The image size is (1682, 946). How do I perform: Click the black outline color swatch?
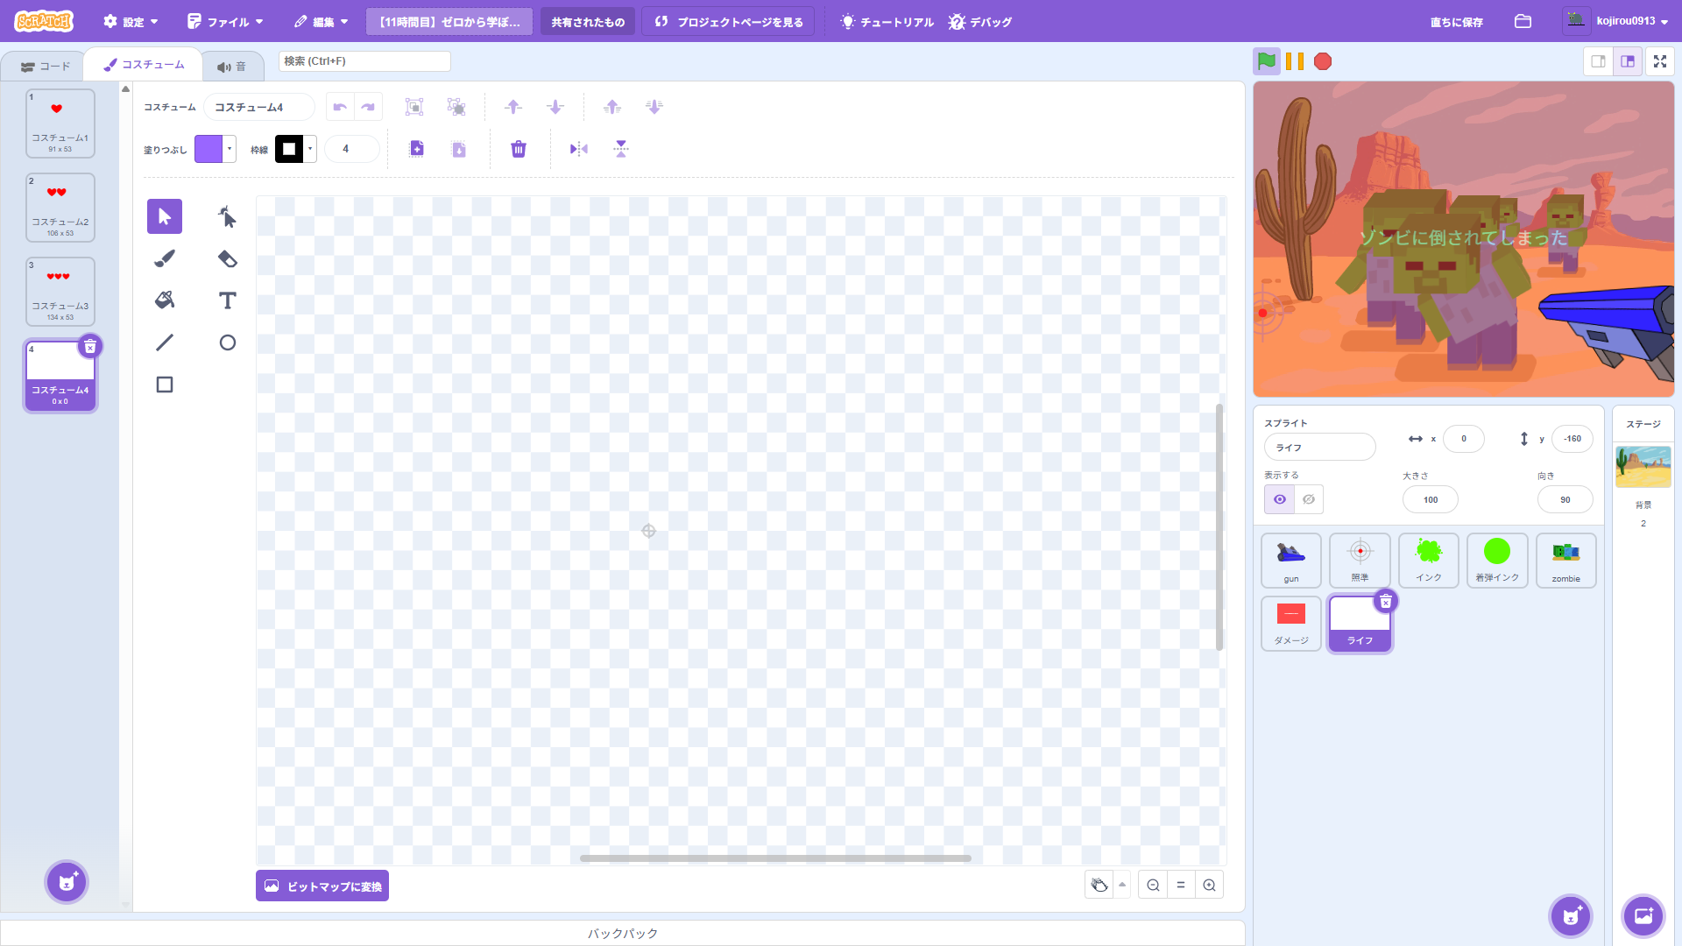[289, 149]
